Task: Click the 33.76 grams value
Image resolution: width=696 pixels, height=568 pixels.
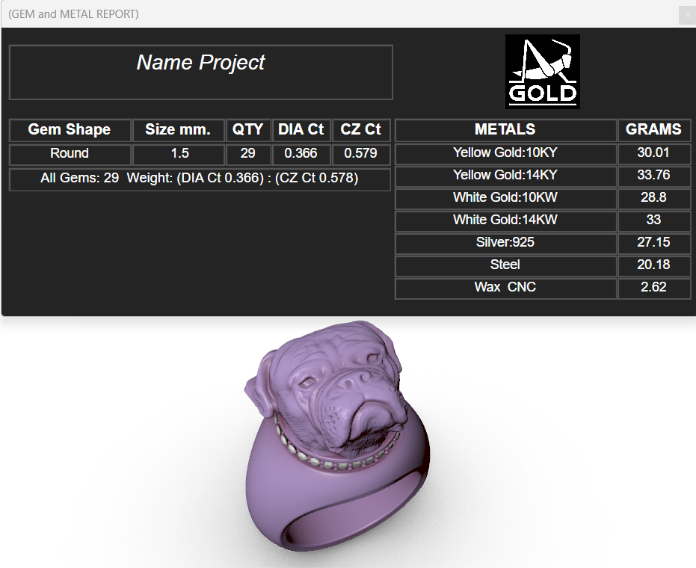Action: (654, 176)
